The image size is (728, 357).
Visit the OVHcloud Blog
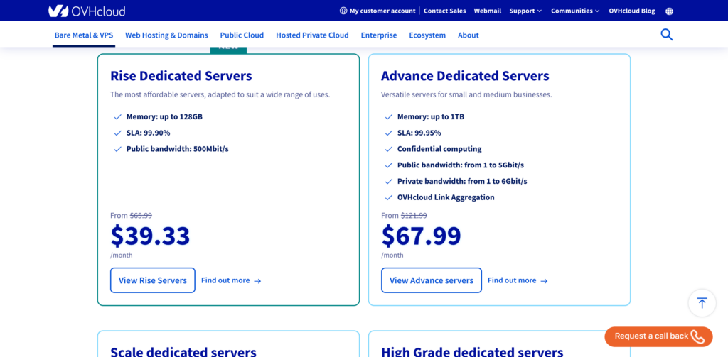(632, 11)
